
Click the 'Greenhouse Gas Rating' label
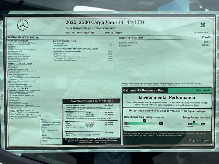tap(138, 117)
